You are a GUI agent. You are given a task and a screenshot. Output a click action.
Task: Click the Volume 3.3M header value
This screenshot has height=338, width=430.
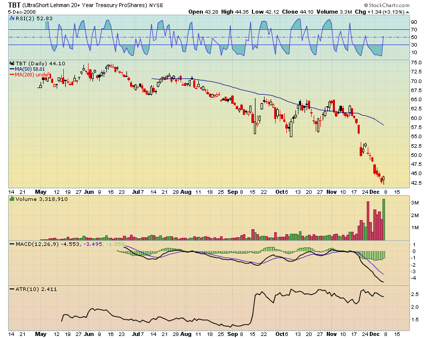pos(334,12)
